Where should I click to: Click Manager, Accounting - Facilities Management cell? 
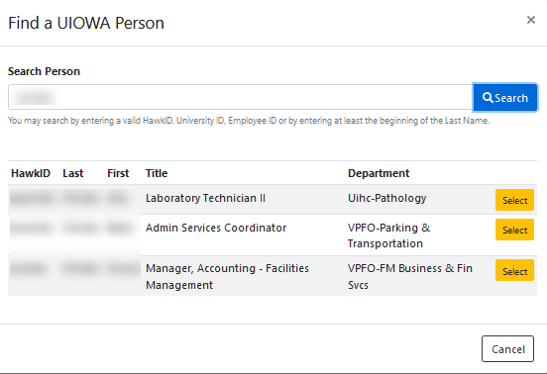tap(227, 276)
